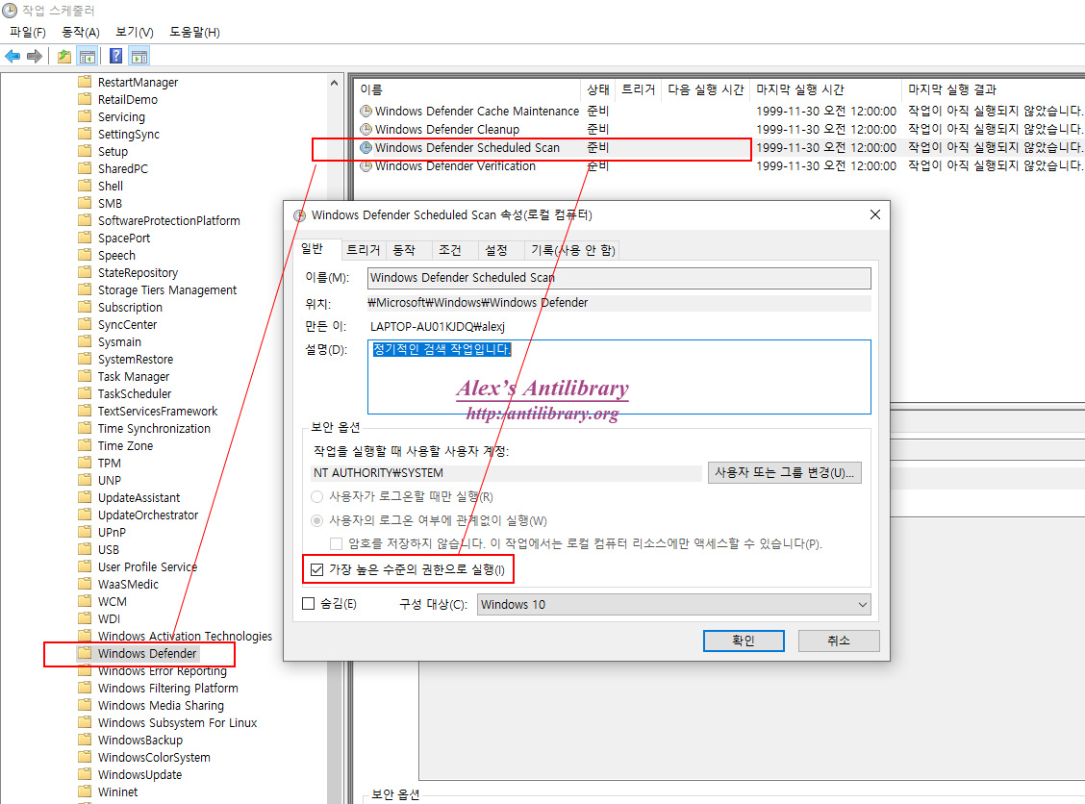1085x804 pixels.
Task: Click the TaskScheduler folder icon
Action: click(85, 393)
